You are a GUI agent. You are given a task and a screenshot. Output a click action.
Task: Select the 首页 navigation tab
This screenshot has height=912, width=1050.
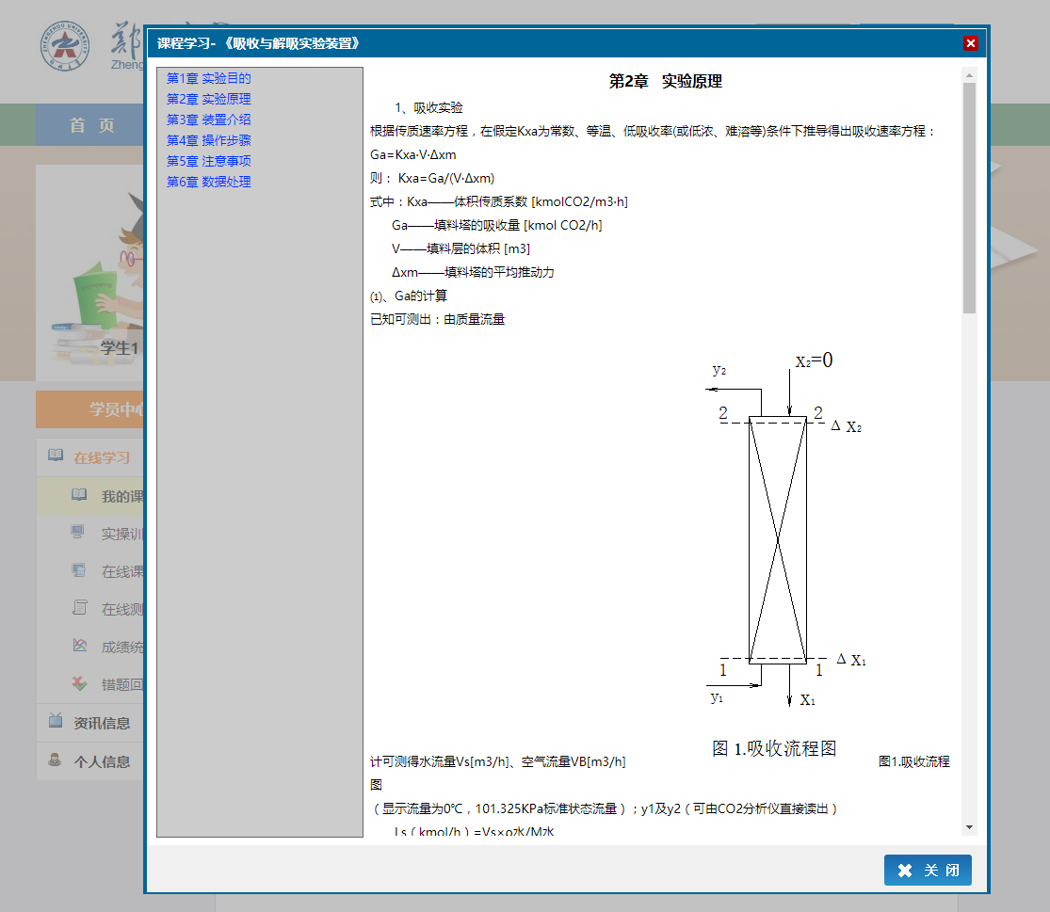pyautogui.click(x=91, y=125)
